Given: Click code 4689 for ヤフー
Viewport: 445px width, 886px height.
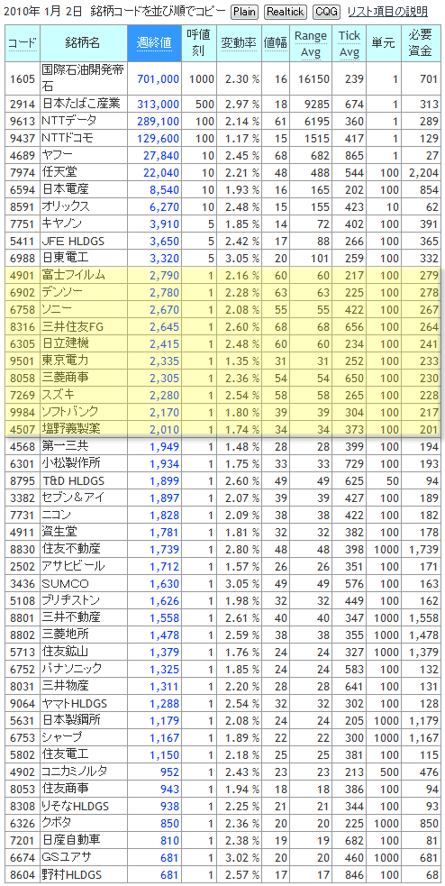Looking at the screenshot, I should click(x=23, y=155).
